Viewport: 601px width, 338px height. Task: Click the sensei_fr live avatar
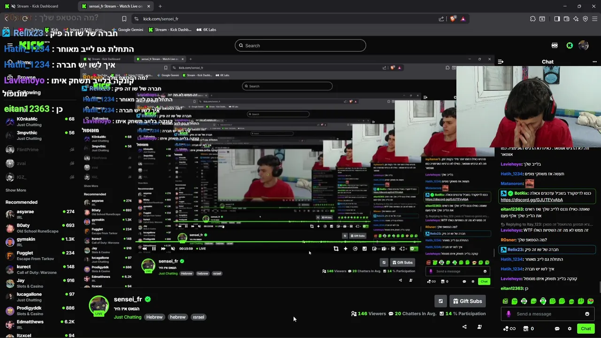click(x=99, y=306)
